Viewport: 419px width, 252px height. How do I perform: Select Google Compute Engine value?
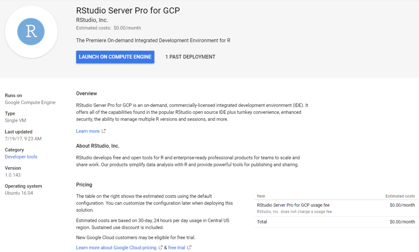tap(30, 102)
